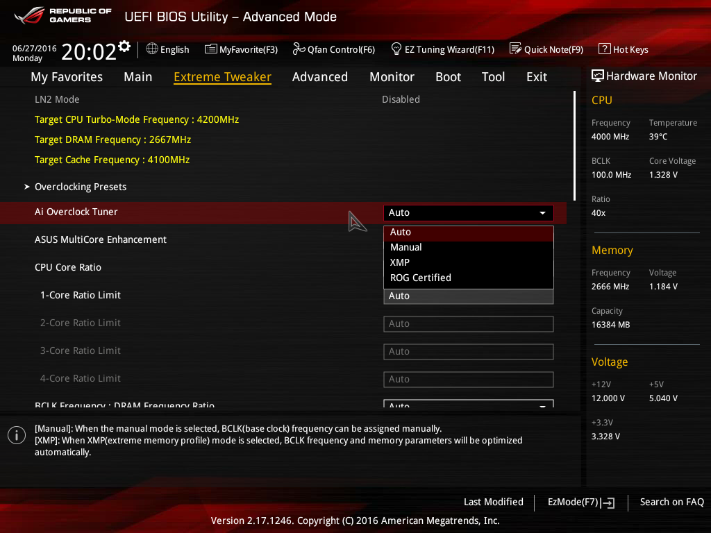Switch to the Boot tab
This screenshot has width=711, height=533.
click(x=448, y=77)
